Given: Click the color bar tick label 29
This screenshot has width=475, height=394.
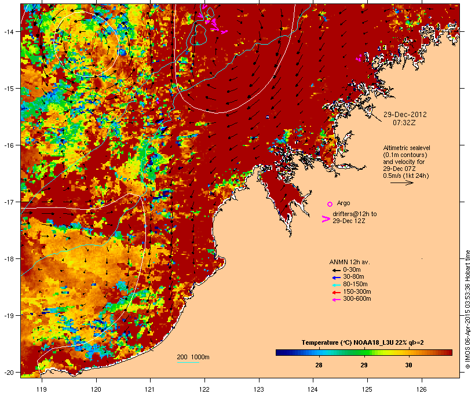Looking at the screenshot, I should [364, 365].
